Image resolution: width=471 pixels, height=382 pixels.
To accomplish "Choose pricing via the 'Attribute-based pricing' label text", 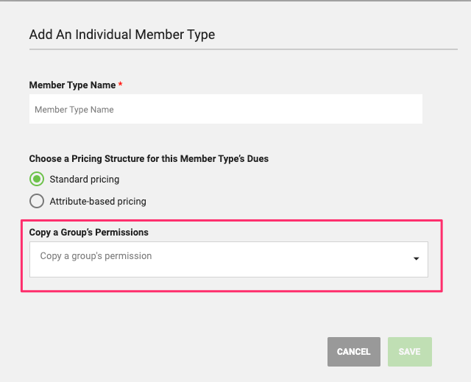I will (x=98, y=201).
